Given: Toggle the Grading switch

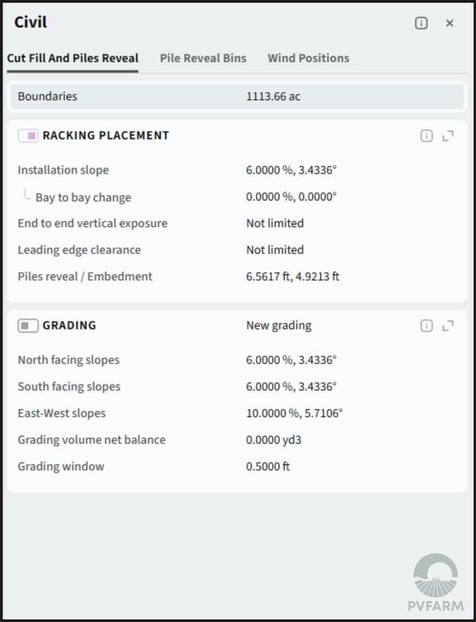Looking at the screenshot, I should [28, 326].
